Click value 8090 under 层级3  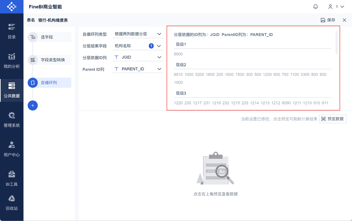(x=286, y=103)
